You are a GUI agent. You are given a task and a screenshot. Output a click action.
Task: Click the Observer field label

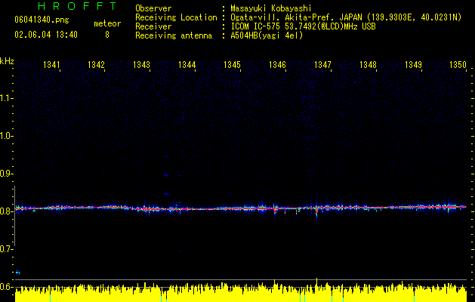coord(153,8)
